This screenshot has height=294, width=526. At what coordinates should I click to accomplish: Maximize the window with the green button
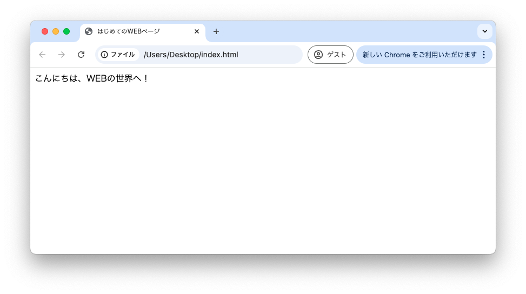coord(66,31)
